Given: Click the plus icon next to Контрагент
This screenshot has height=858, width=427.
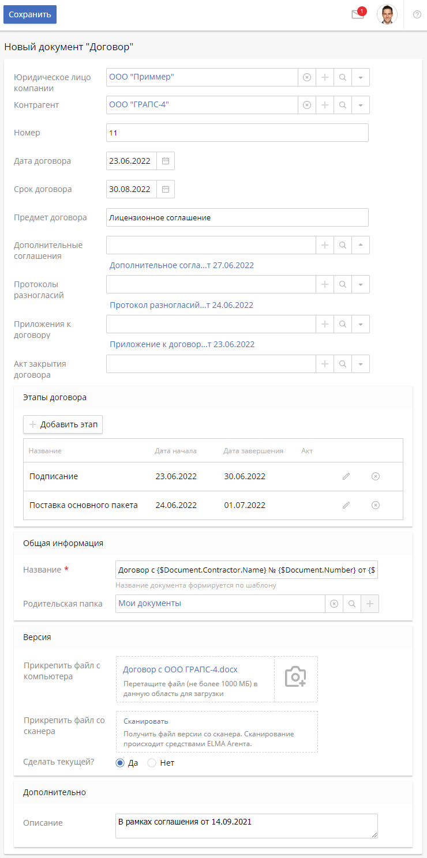Looking at the screenshot, I should point(324,104).
